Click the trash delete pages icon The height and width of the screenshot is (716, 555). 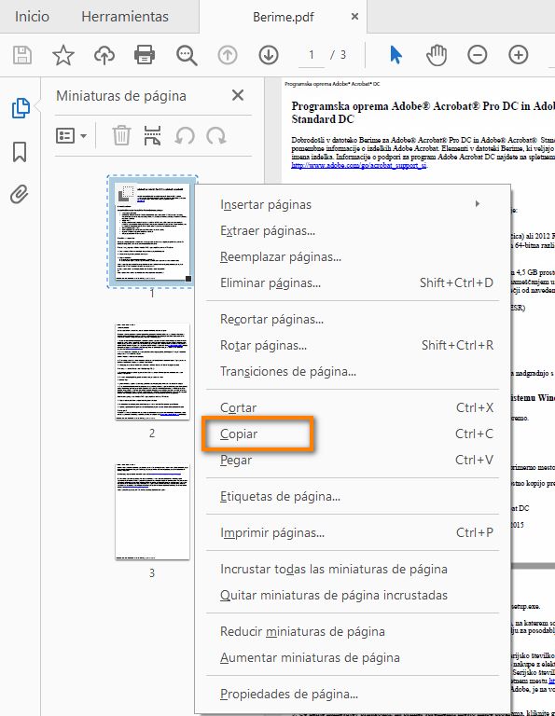tap(121, 135)
